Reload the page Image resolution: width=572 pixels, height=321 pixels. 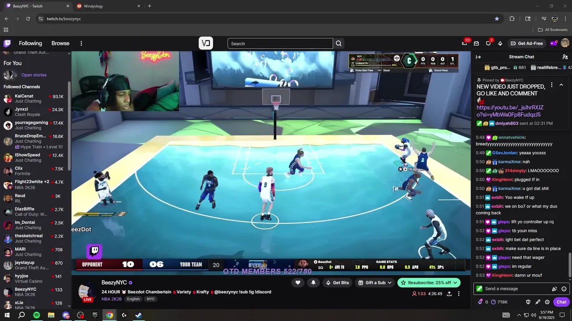pos(28,19)
